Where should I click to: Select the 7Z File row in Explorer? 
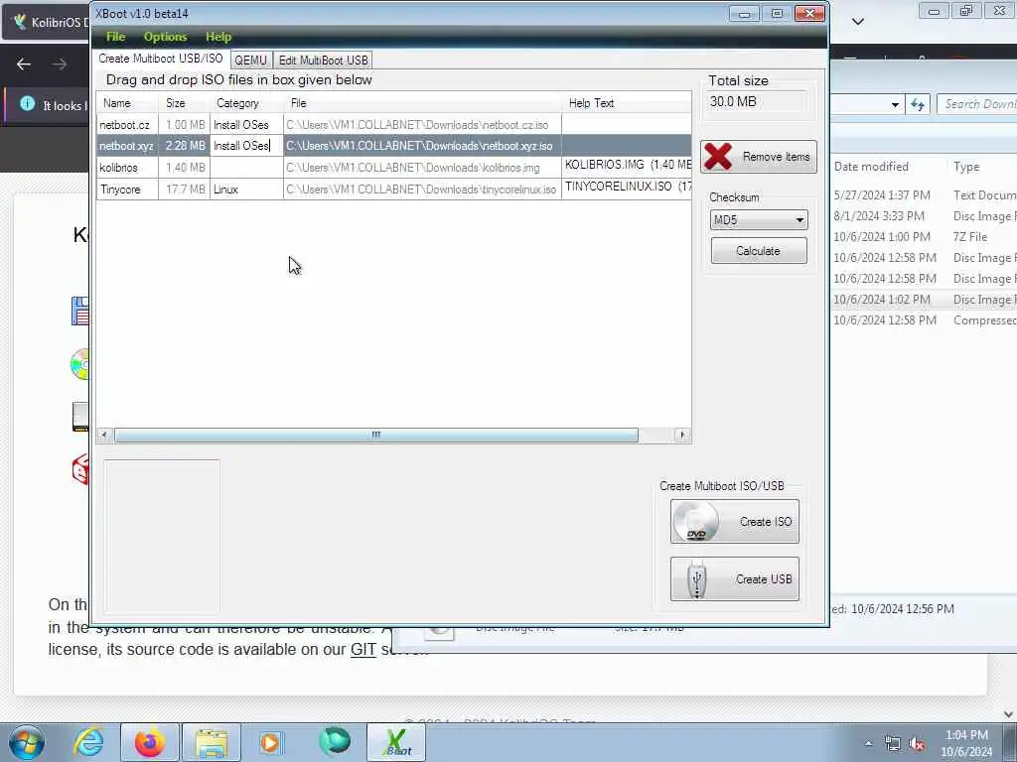click(x=925, y=237)
